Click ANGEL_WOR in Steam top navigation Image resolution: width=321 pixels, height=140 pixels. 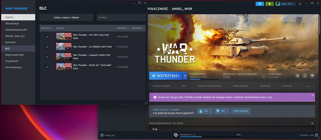click(182, 9)
